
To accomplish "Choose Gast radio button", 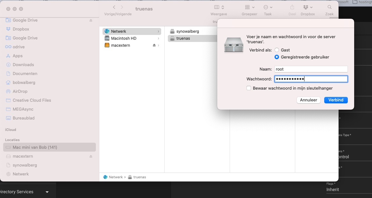I will point(277,50).
